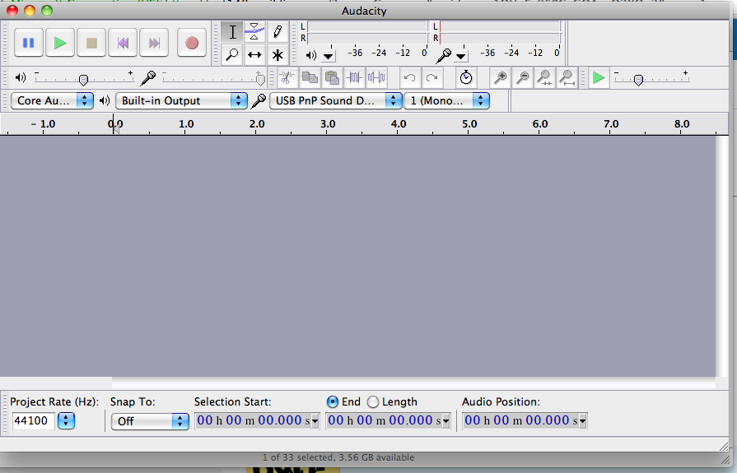Click the Zoom Out magnifier
The image size is (737, 473).
(x=523, y=77)
